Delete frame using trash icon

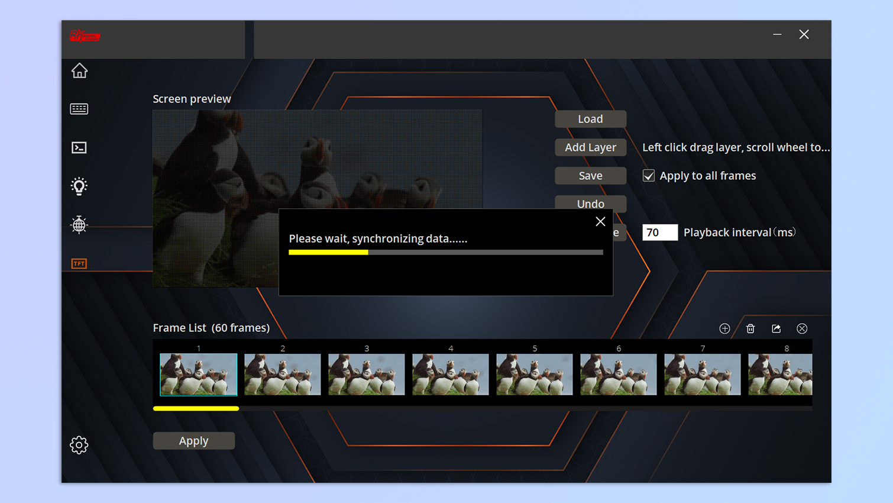750,328
